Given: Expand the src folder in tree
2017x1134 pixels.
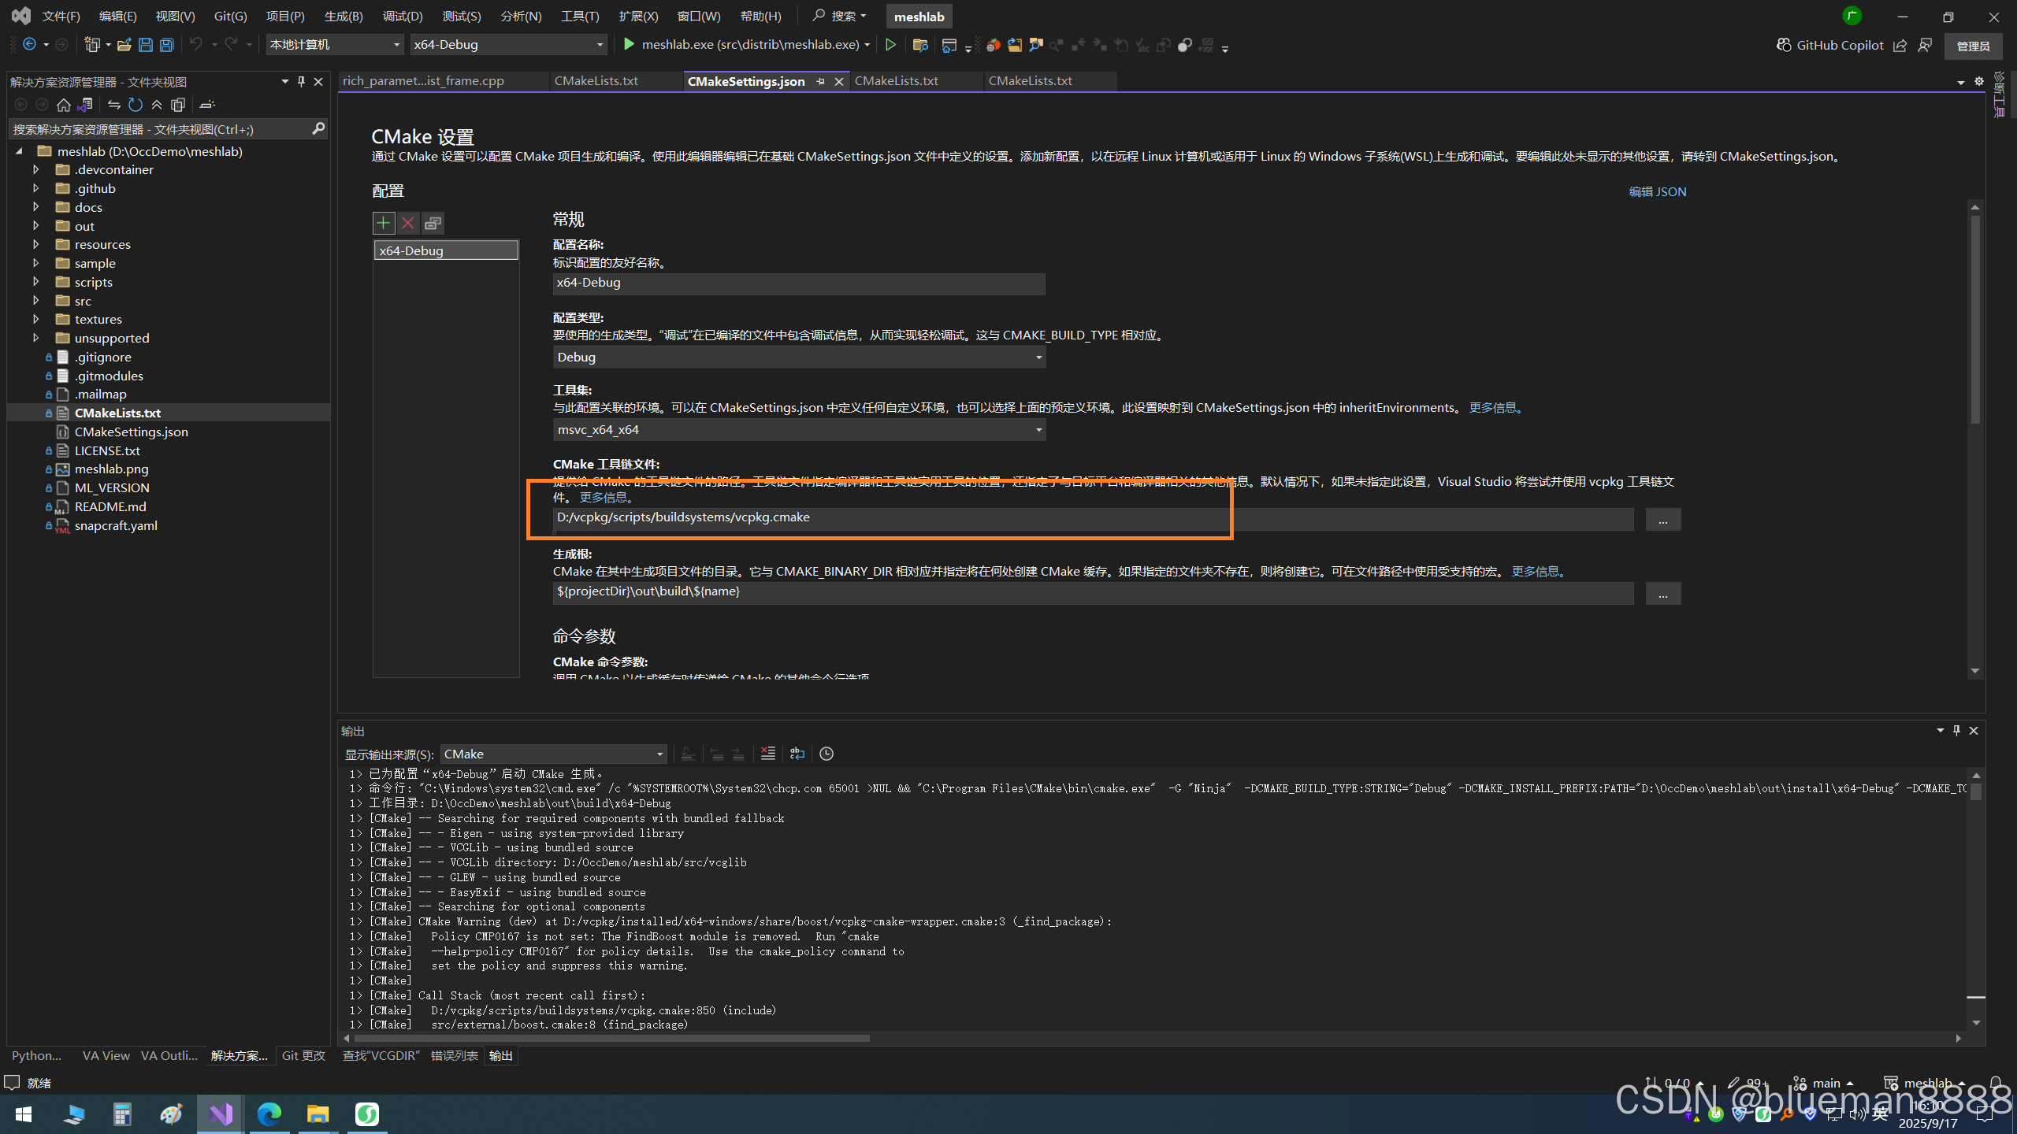Looking at the screenshot, I should 35,300.
